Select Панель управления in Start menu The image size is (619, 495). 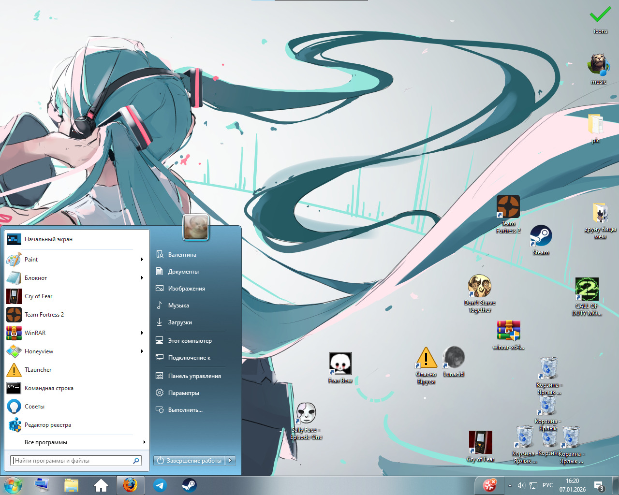(x=194, y=376)
